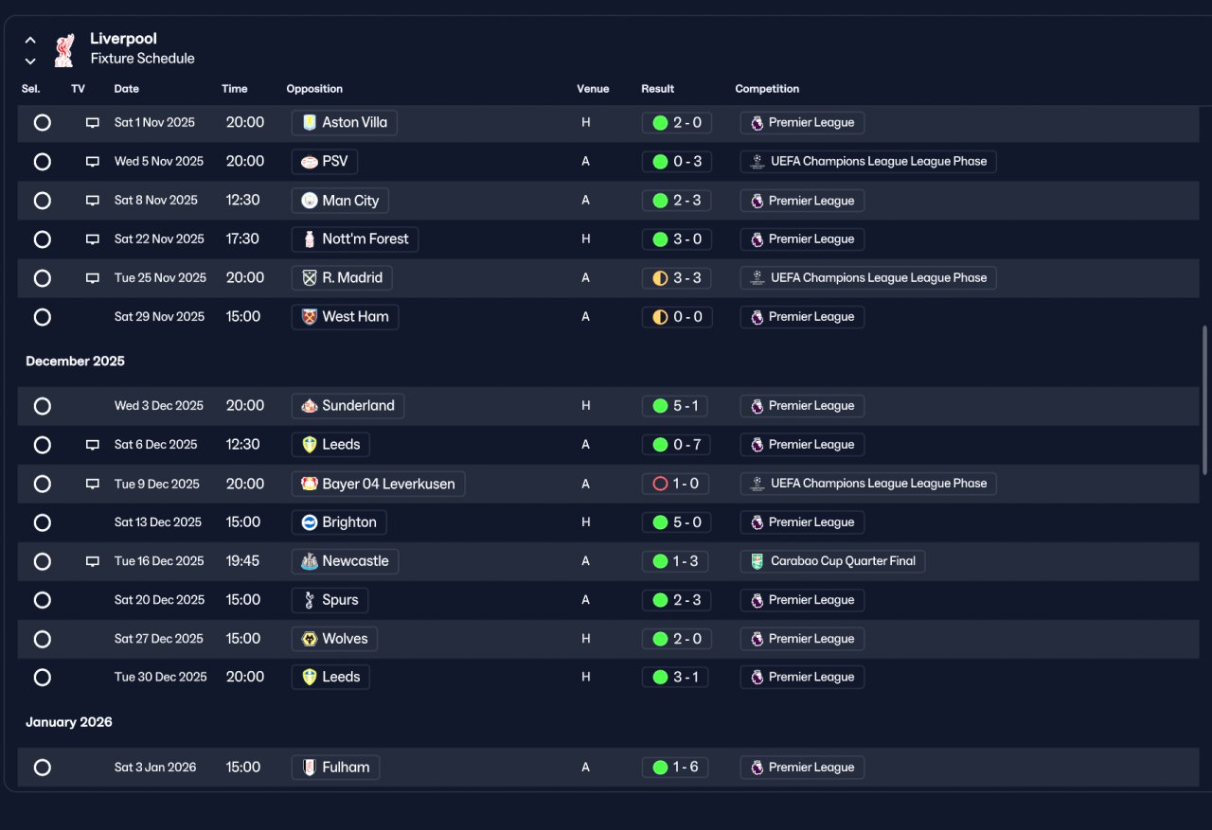Click TV icon on PSV fixture row
The height and width of the screenshot is (830, 1212).
[x=93, y=162]
